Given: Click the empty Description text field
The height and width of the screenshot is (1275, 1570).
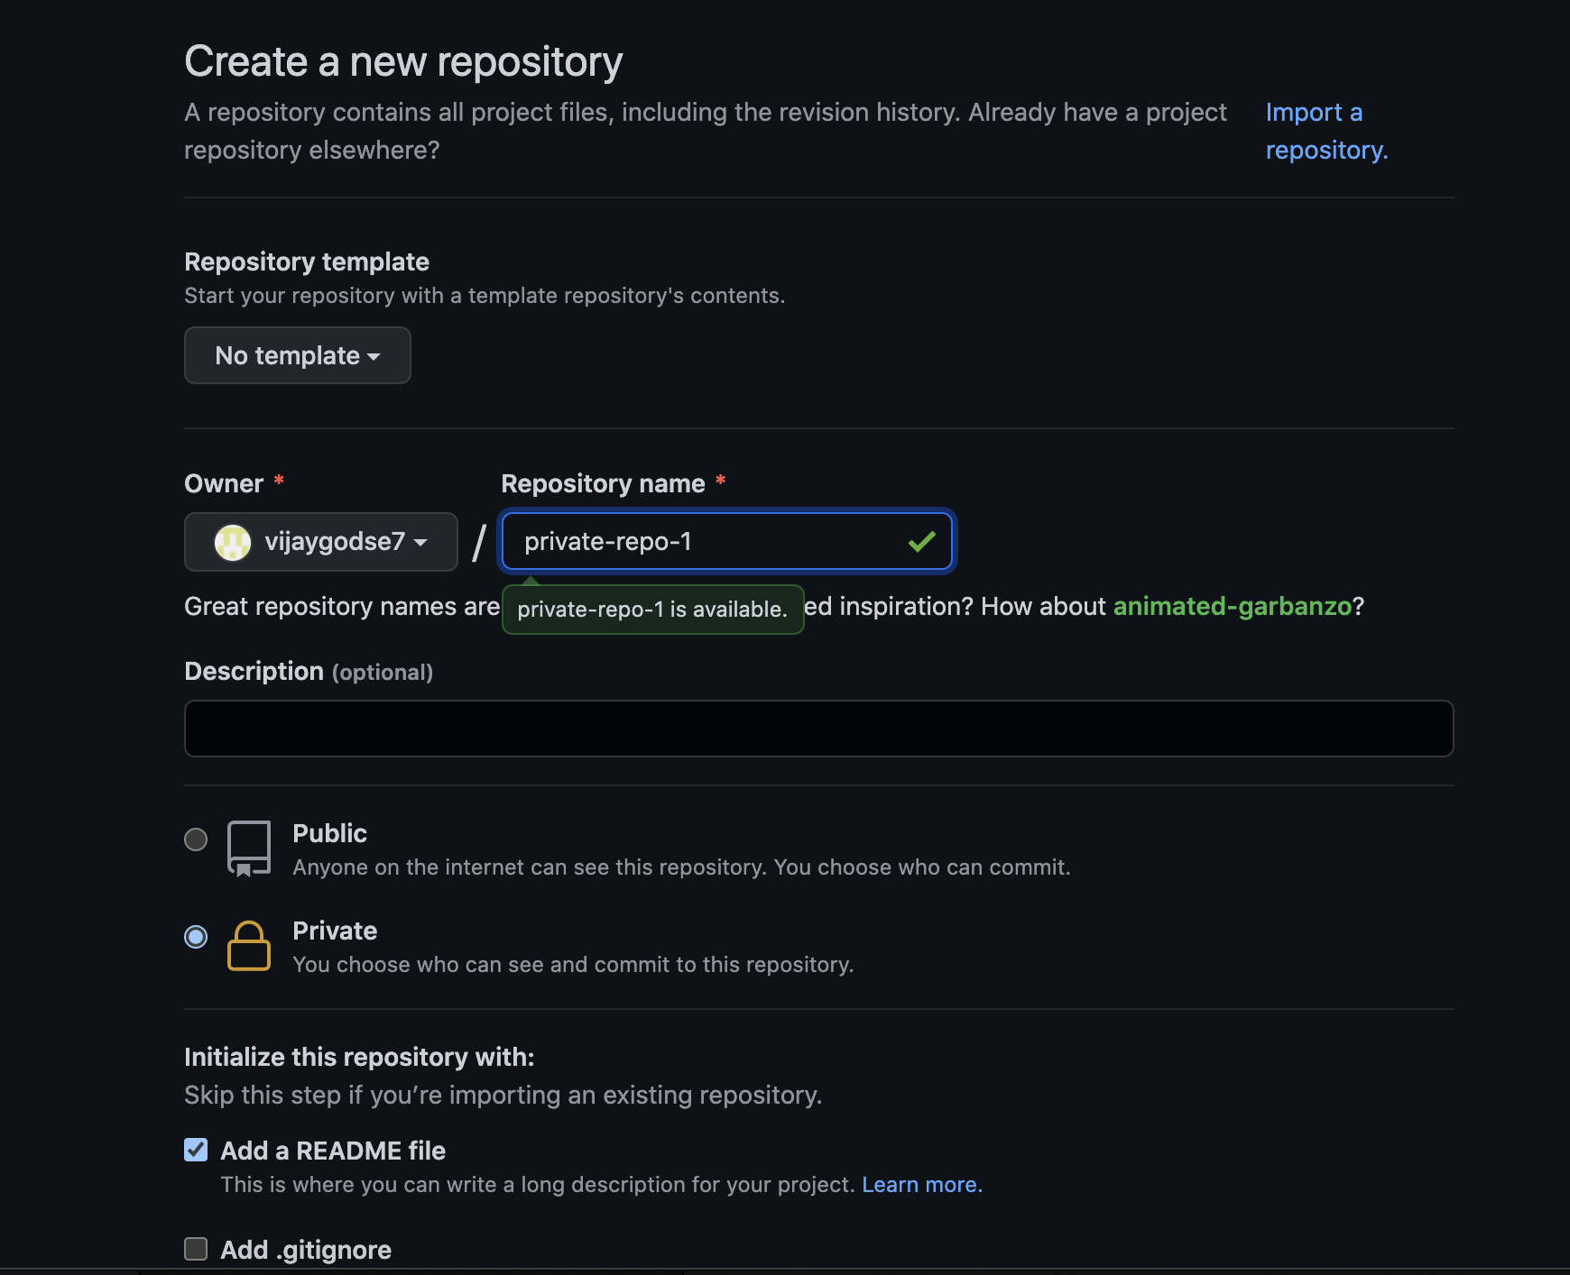Looking at the screenshot, I should 818,729.
